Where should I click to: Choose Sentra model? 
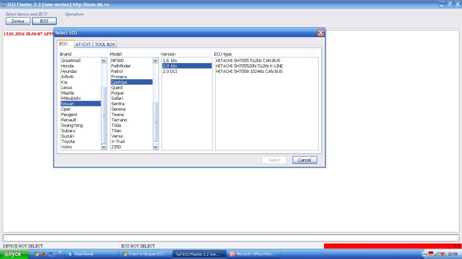pyautogui.click(x=131, y=104)
